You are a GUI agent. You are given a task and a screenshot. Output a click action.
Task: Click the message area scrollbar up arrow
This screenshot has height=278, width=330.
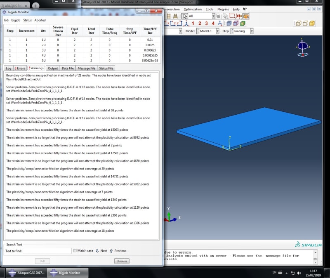pos(315,252)
